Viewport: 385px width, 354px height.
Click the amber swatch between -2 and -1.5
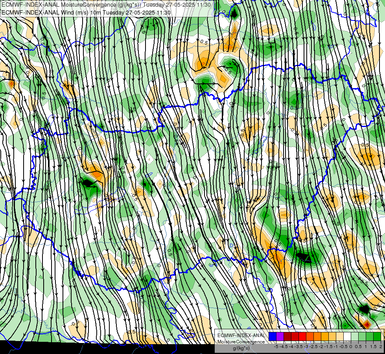click(x=325, y=337)
